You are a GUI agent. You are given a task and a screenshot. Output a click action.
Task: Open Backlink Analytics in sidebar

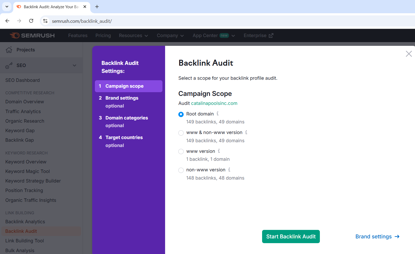point(25,222)
